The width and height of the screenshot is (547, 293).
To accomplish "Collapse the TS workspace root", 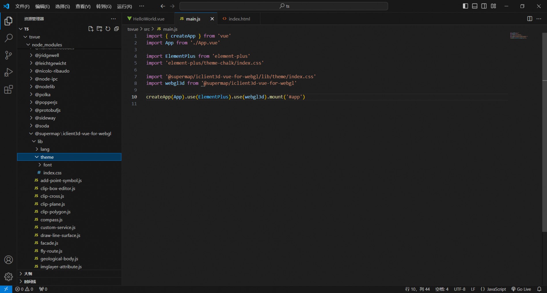I will coord(21,29).
